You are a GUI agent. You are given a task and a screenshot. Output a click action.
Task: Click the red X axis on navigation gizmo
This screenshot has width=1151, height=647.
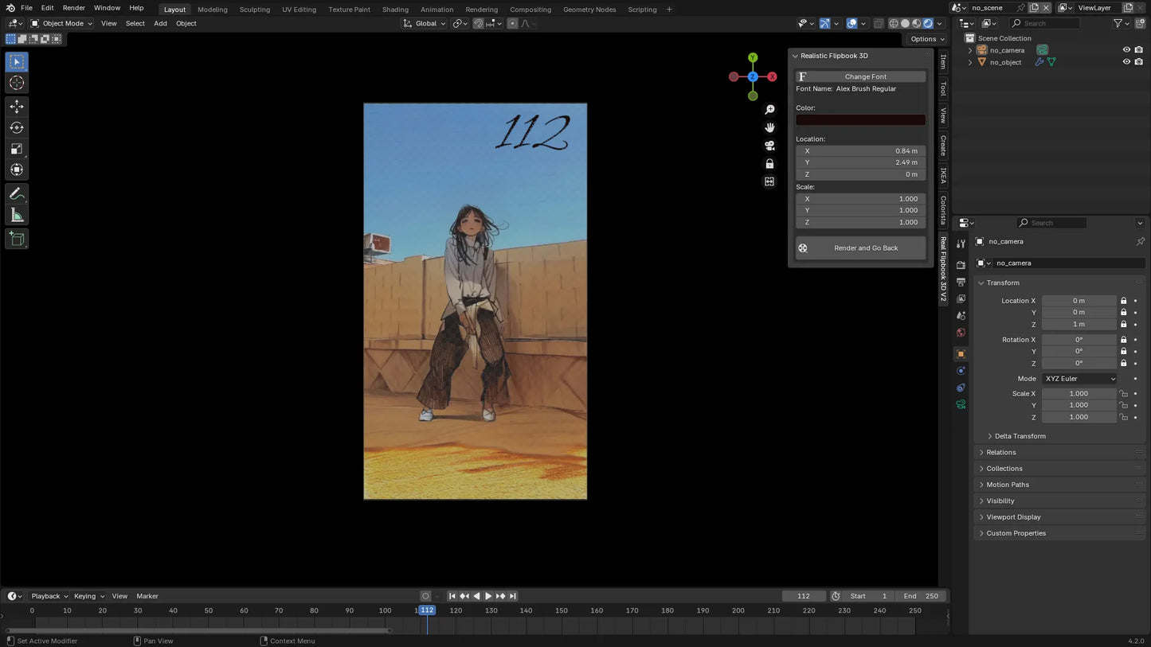point(772,76)
